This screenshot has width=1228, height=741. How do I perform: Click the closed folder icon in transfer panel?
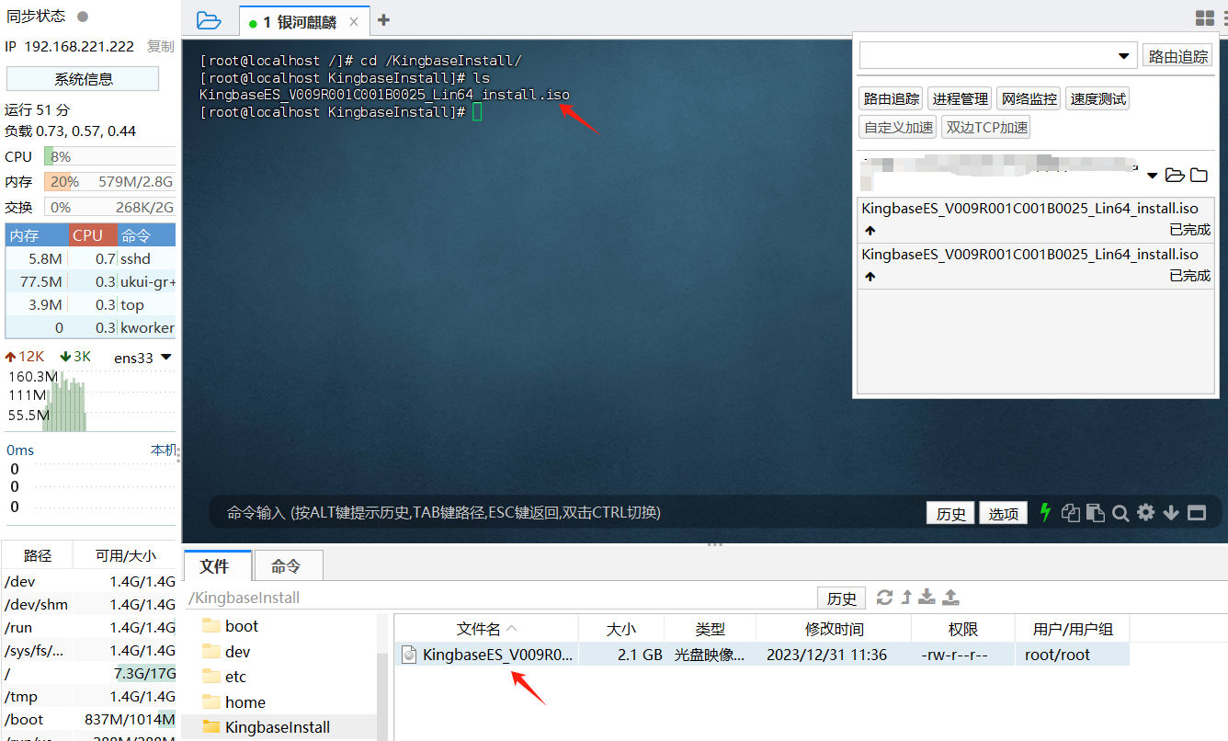[x=1199, y=175]
